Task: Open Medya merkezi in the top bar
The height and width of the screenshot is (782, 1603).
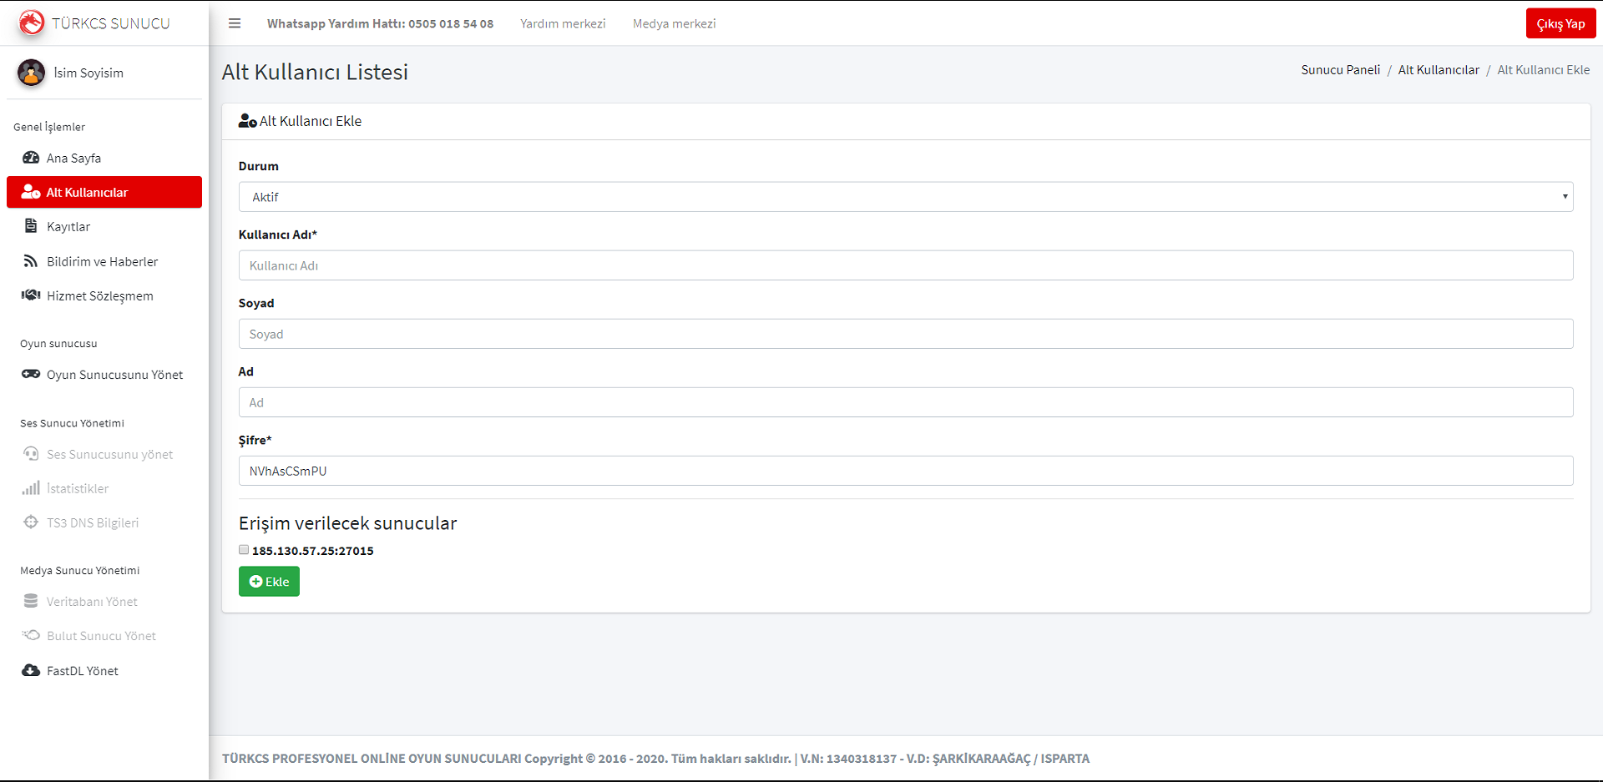Action: coord(674,23)
